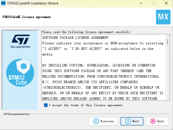Click the 'STM32CubeMX Installation Wizard' title text
173x130 pixels.
(x=33, y=3)
